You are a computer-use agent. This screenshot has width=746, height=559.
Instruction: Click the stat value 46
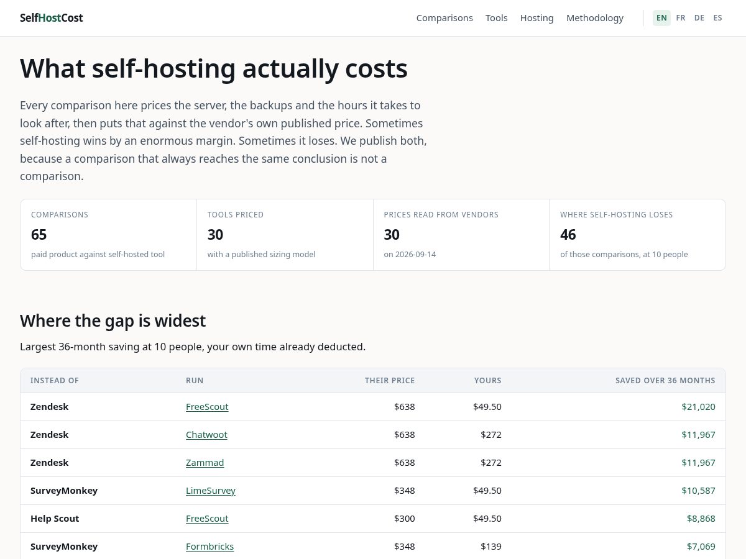[568, 235]
